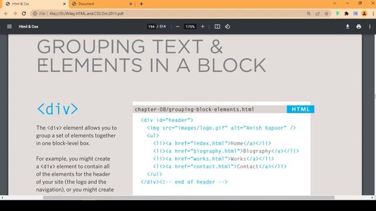Click the zoom out minus button
Viewport: 376px width, 211px height.
pyautogui.click(x=177, y=26)
